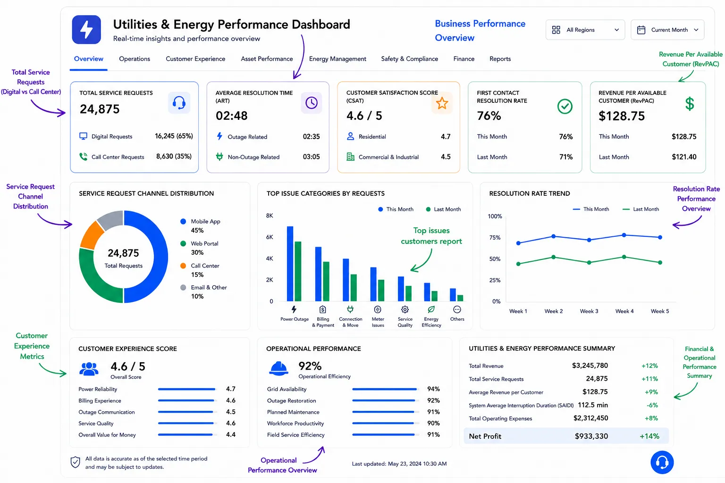Click the bolt icon beside Outage Related
Image resolution: width=725 pixels, height=483 pixels.
[219, 136]
